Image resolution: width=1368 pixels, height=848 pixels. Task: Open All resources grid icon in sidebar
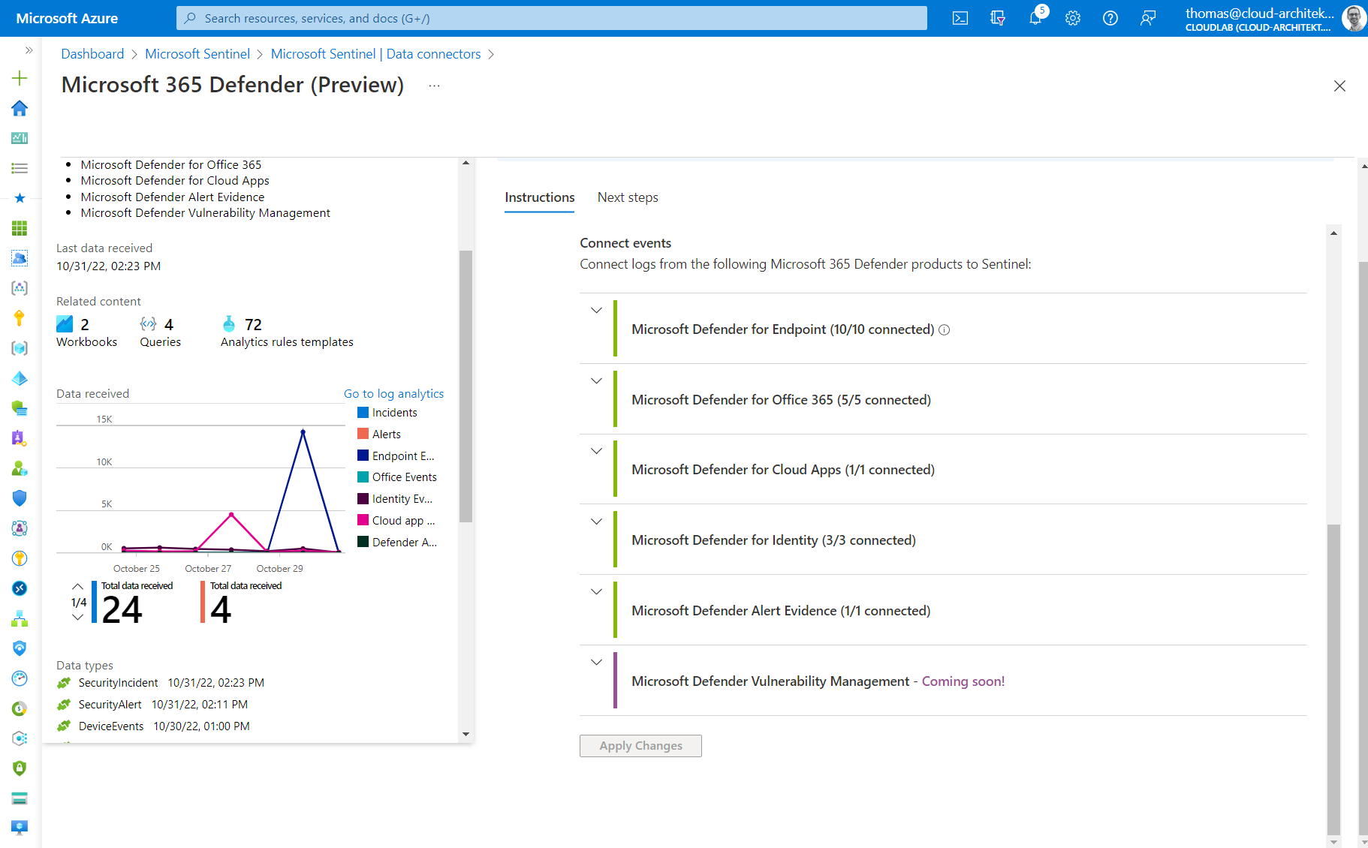pos(20,228)
